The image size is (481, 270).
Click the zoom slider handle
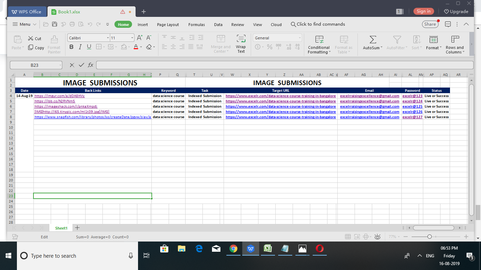click(429, 237)
